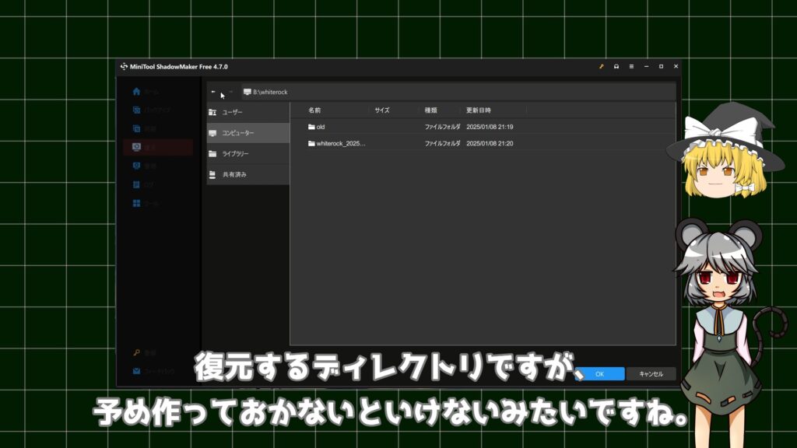Click the ユーザー folder icon

pos(212,112)
